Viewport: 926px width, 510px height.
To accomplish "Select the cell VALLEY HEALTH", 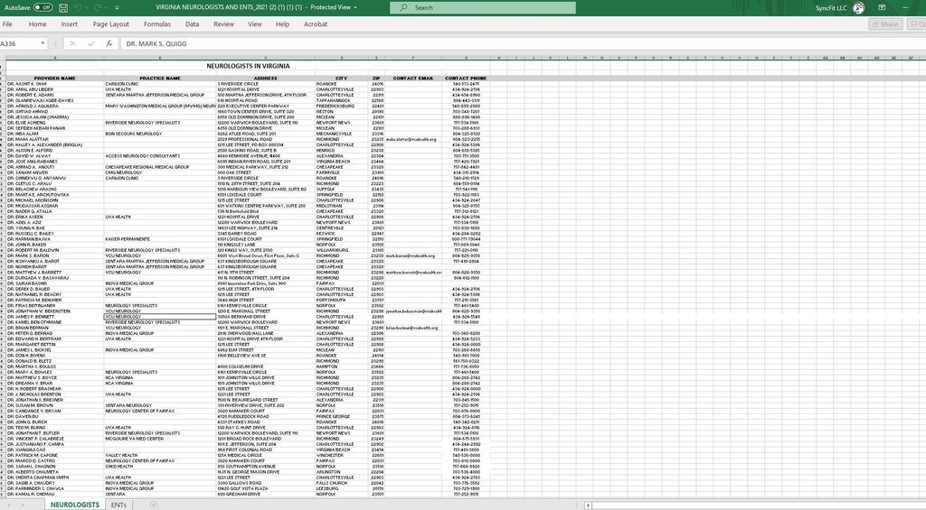I will click(160, 455).
